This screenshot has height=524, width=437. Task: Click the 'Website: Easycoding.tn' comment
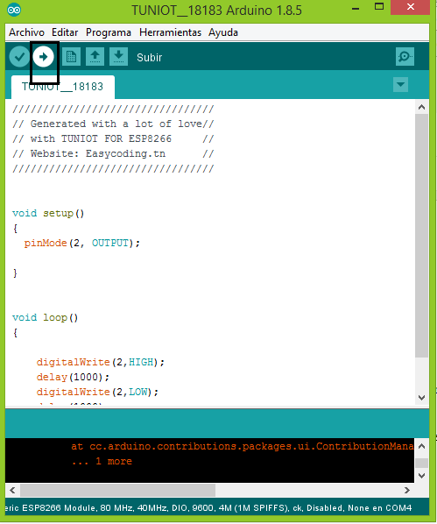(x=98, y=153)
